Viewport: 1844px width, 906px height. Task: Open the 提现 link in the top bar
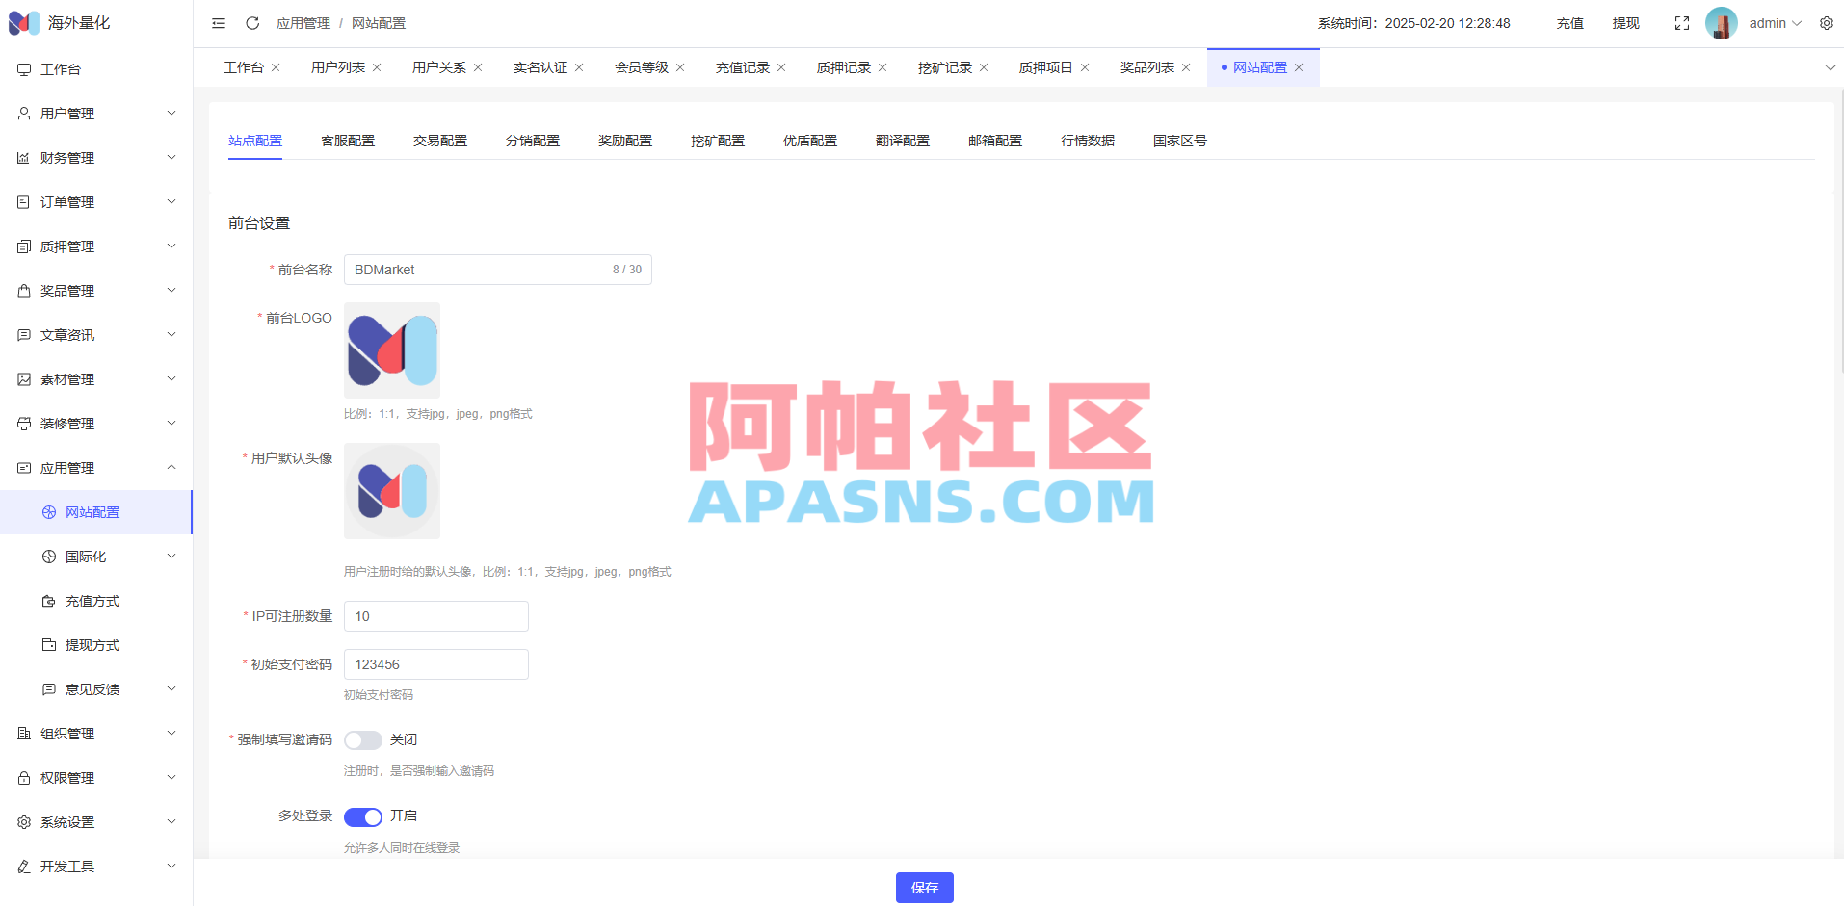click(x=1625, y=22)
